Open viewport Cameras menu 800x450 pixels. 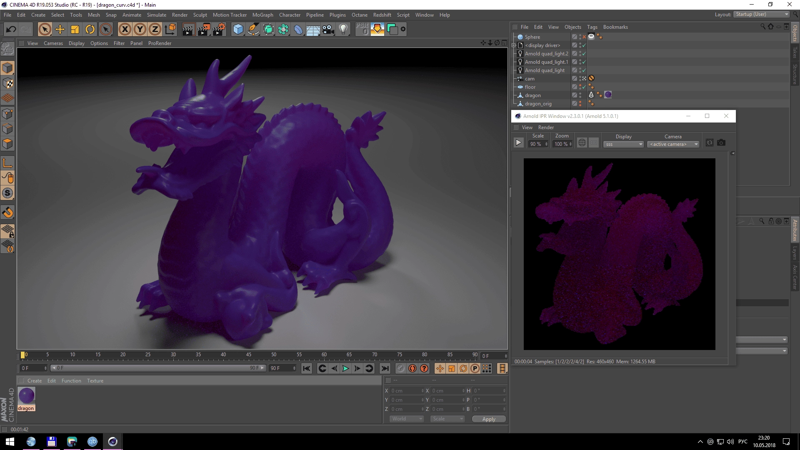coord(53,43)
